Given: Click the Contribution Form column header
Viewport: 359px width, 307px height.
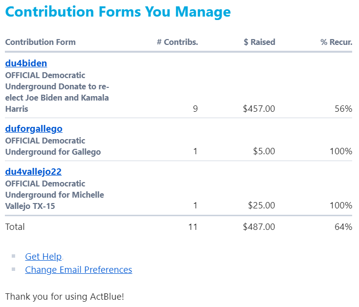Looking at the screenshot, I should 41,42.
